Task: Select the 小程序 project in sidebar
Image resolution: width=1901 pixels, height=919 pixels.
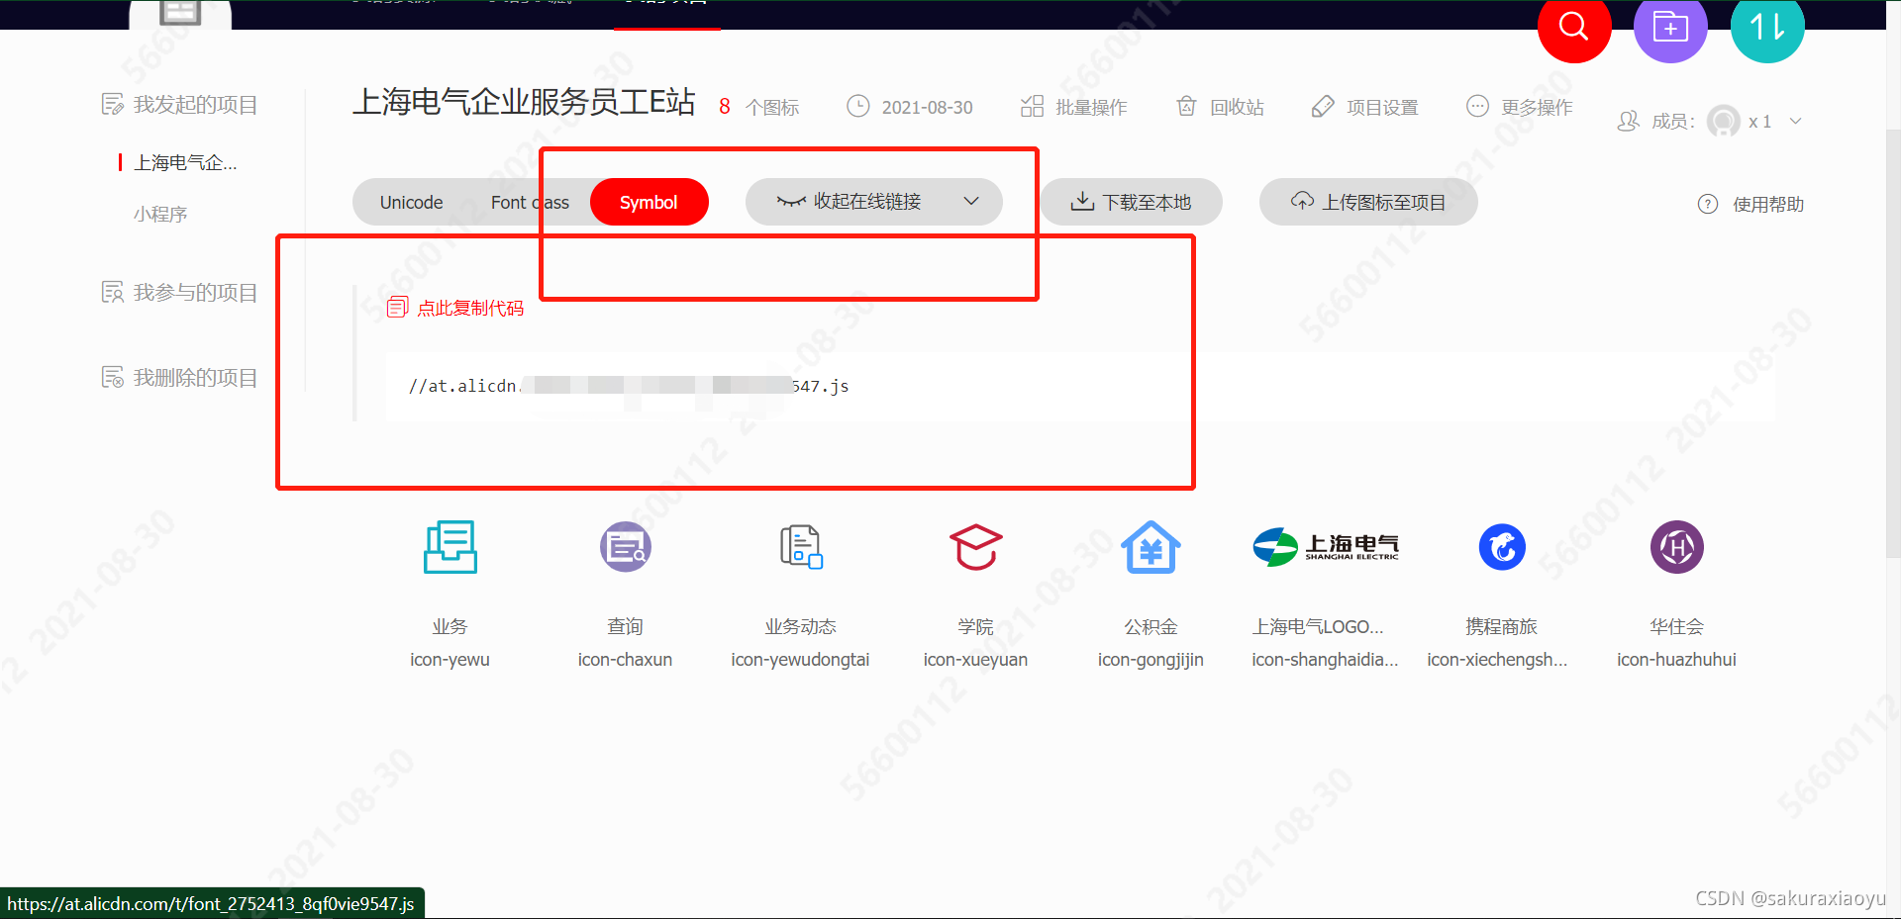Action: 160,214
